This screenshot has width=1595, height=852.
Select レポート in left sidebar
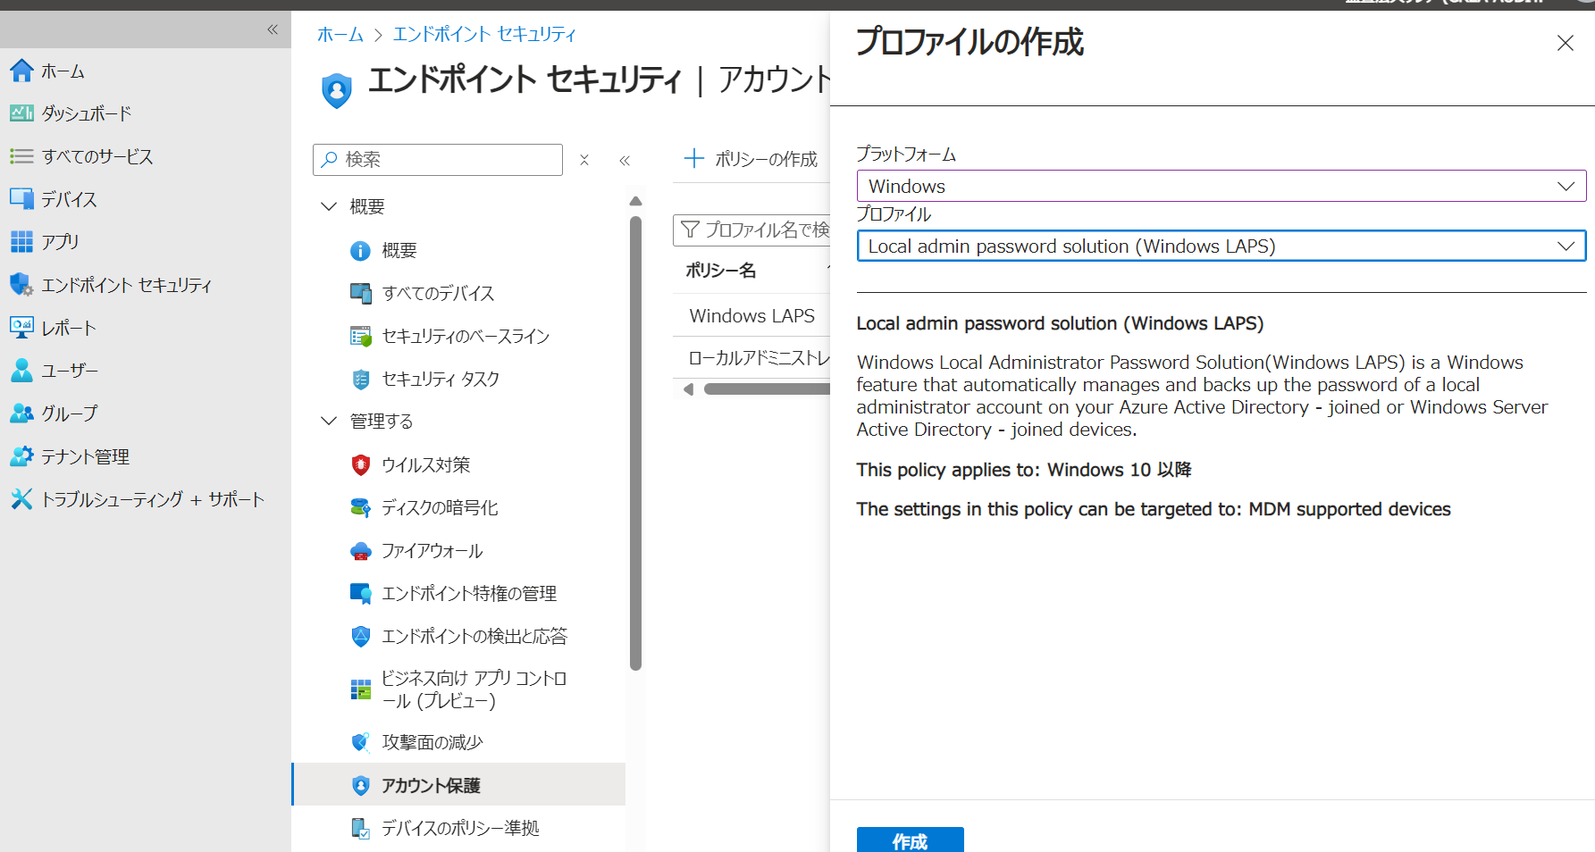(69, 328)
